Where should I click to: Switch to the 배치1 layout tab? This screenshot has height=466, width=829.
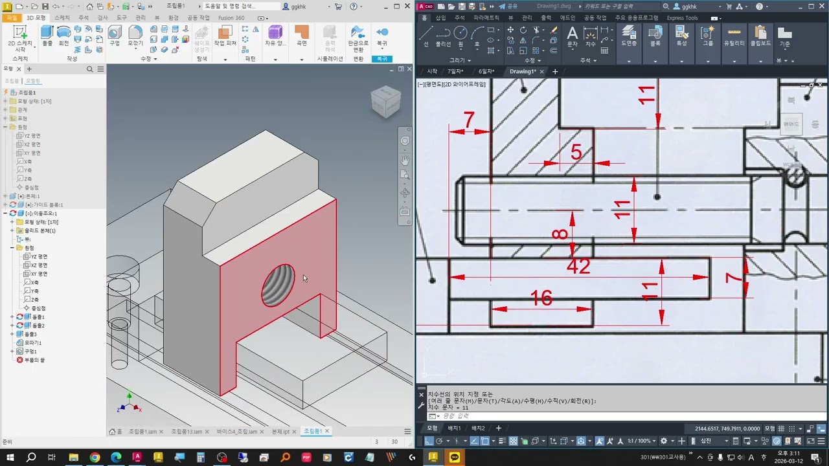pyautogui.click(x=454, y=428)
